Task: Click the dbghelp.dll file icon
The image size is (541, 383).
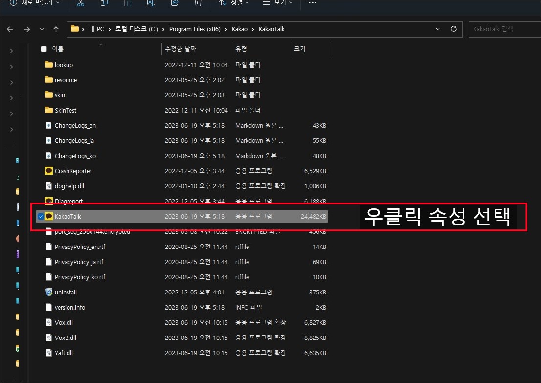Action: (x=48, y=186)
